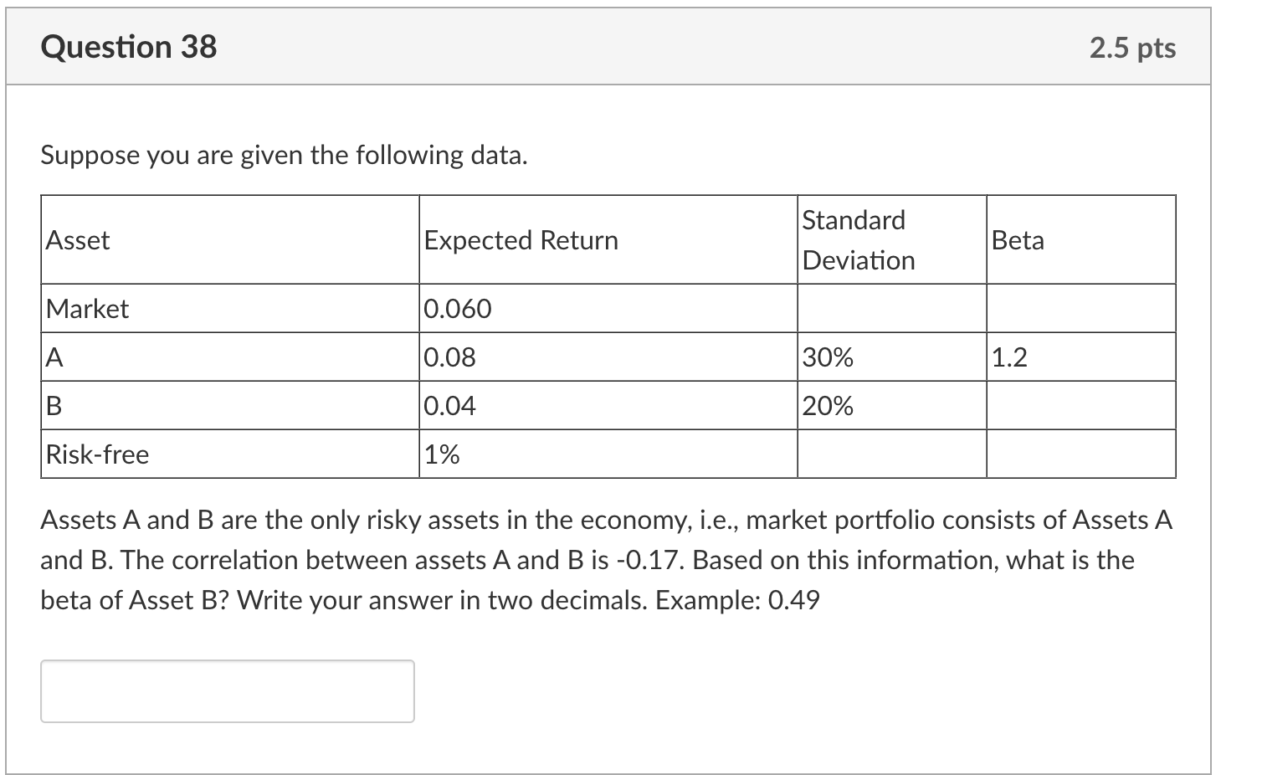The image size is (1262, 775).
Task: Click the Question 38 heading
Action: [129, 47]
